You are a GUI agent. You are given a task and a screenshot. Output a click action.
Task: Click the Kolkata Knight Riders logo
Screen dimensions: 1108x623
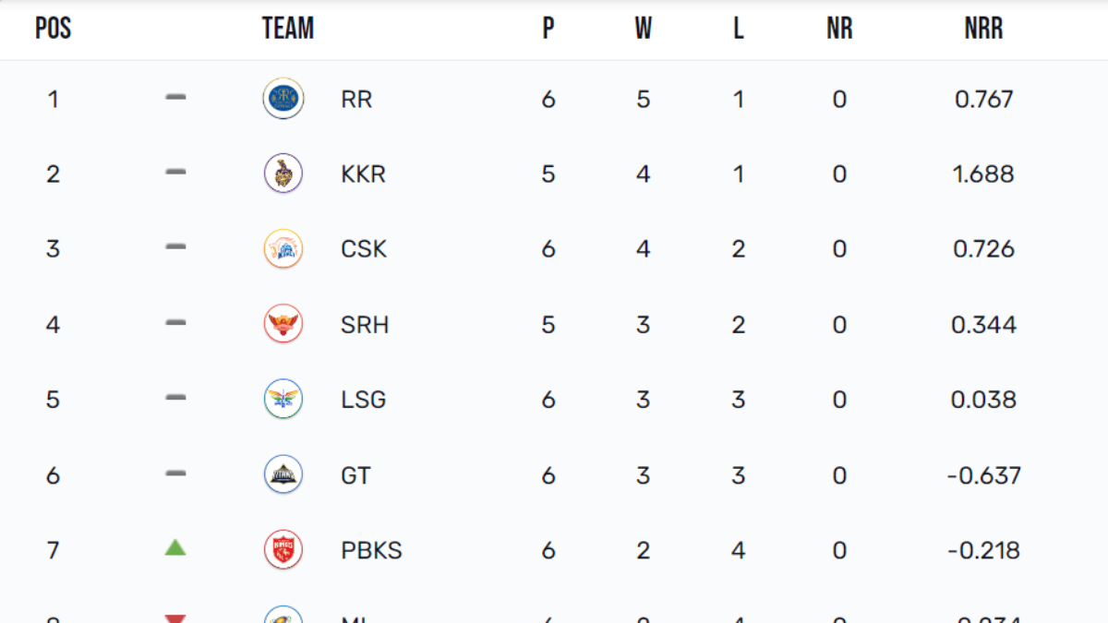(x=283, y=174)
